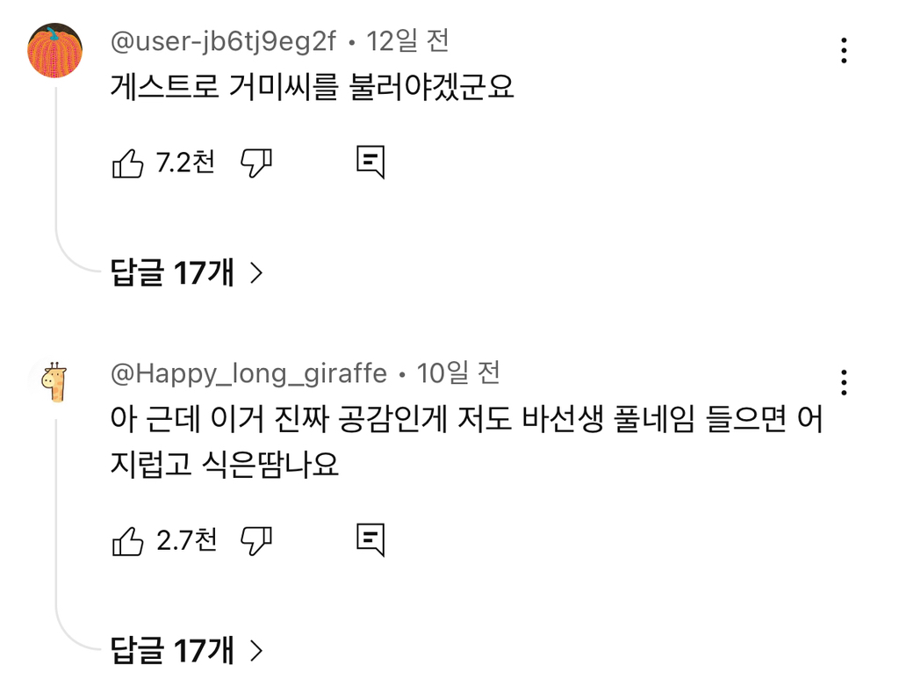Reply to the Happy_long_giraffe comment
This screenshot has width=899, height=694.
pyautogui.click(x=370, y=539)
